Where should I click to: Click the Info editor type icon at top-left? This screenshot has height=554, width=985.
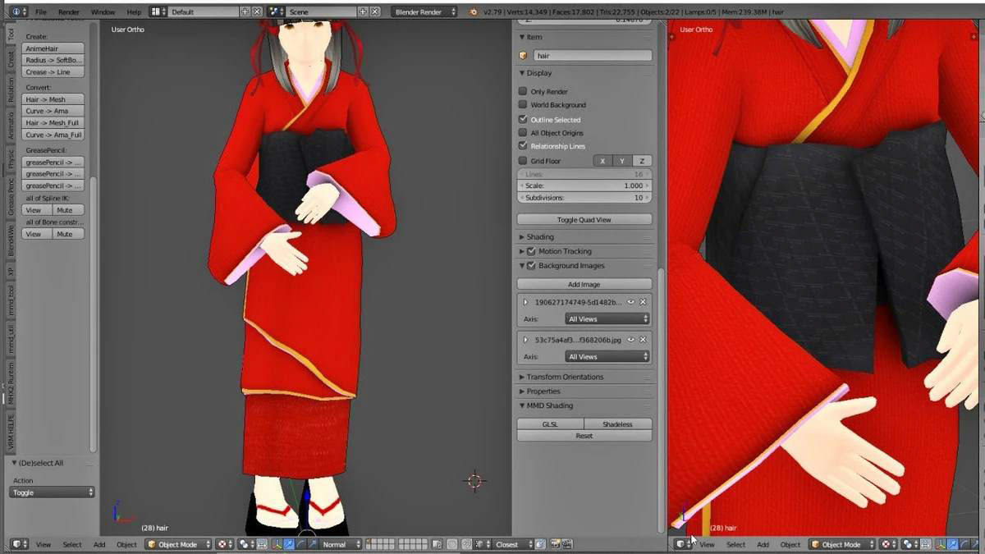coord(19,11)
